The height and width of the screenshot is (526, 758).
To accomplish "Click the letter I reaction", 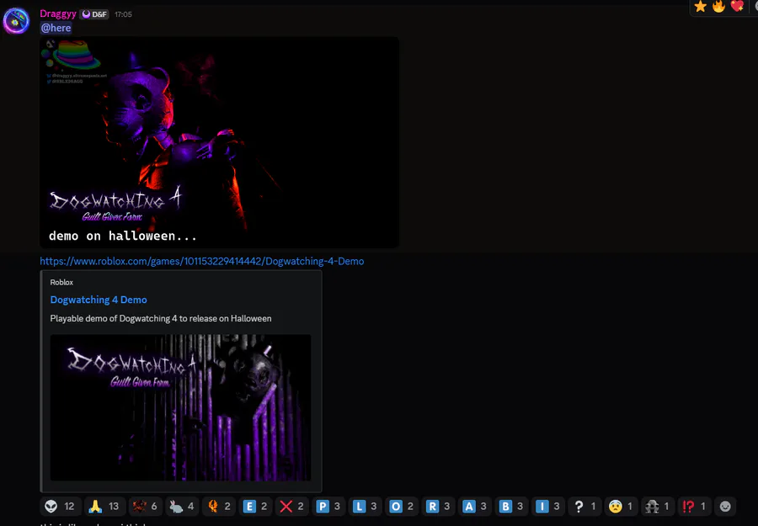I will point(548,506).
